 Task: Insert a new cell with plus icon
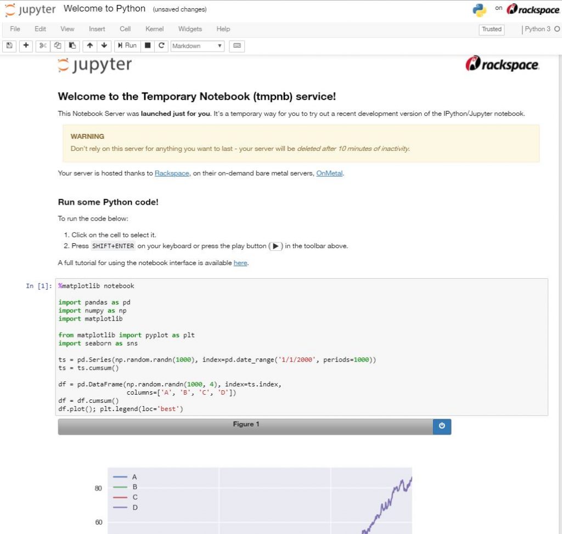click(x=26, y=46)
